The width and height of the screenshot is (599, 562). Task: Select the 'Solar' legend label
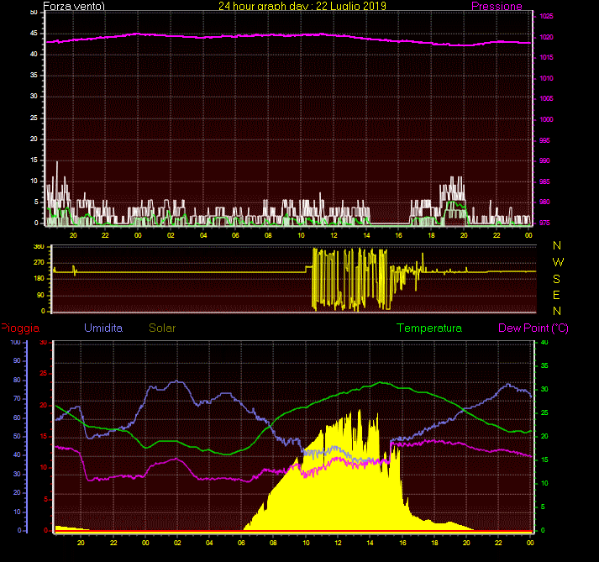point(162,328)
